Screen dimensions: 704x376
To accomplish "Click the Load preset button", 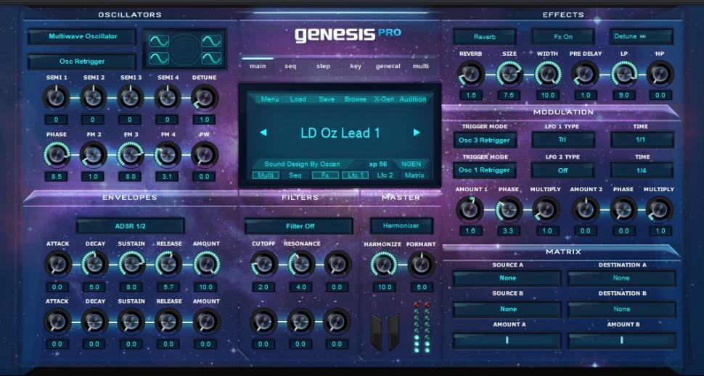I will pyautogui.click(x=298, y=99).
